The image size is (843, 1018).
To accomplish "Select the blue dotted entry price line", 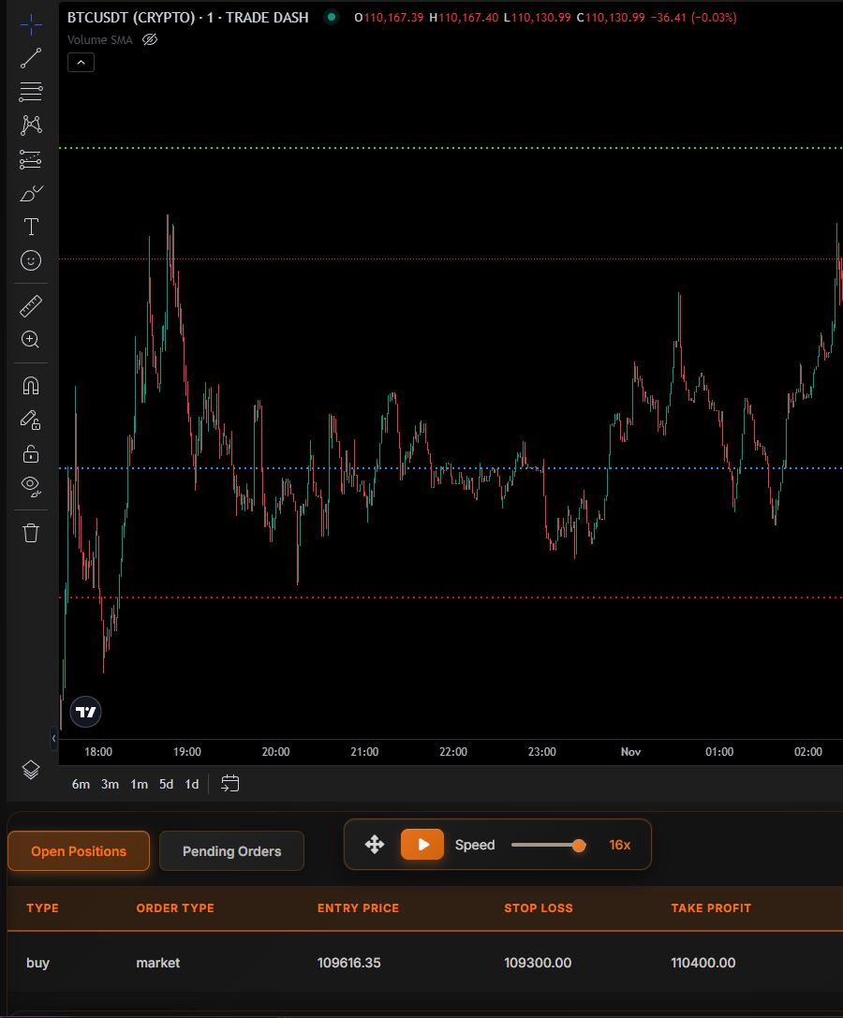I will (451, 468).
